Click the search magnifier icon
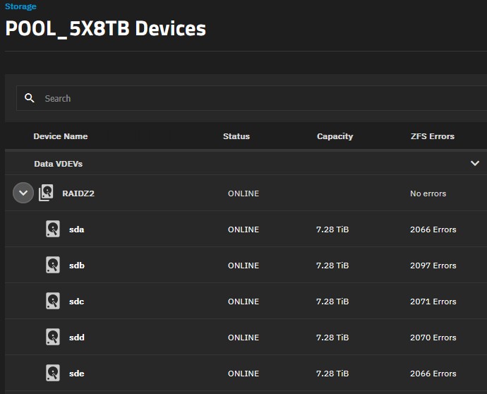 tap(30, 98)
